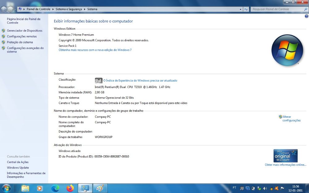The image size is (309, 193).
Task: Click the PT language indicator
Action: [234, 188]
